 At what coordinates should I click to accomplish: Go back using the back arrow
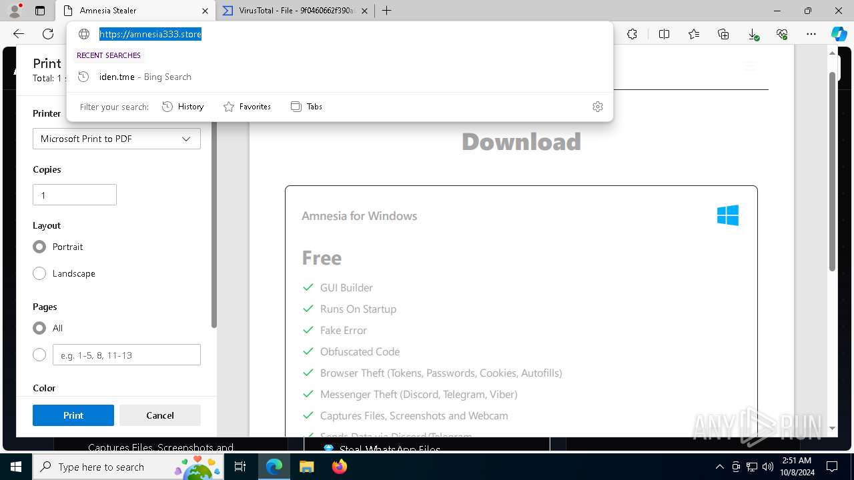(x=19, y=34)
